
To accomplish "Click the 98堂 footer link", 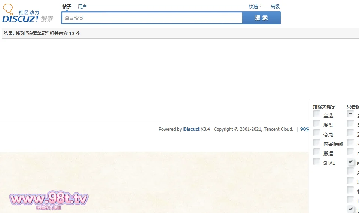I will point(305,129).
